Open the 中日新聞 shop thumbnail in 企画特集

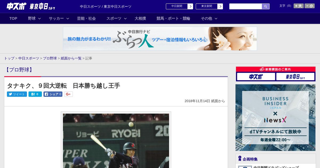pyautogui.click(x=245, y=167)
